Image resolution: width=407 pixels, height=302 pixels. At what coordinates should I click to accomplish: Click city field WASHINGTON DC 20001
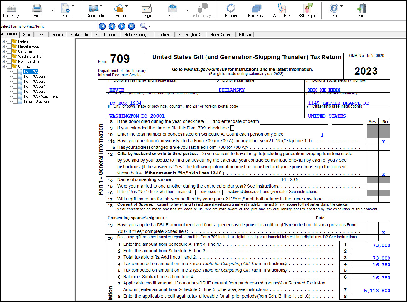(137, 116)
